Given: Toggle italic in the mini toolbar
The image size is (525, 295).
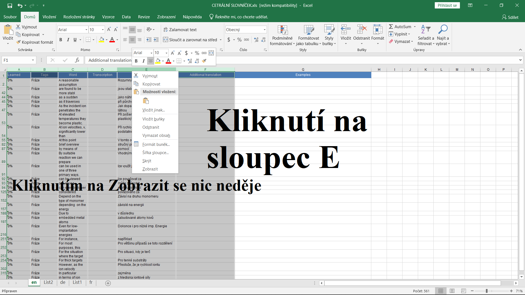Looking at the screenshot, I should [143, 61].
